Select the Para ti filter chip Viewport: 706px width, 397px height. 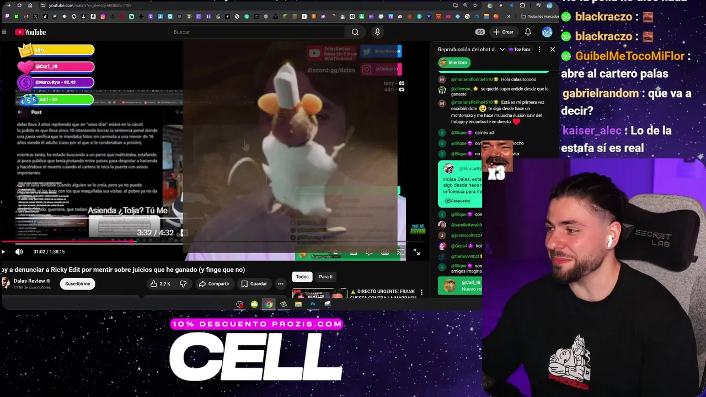point(325,277)
